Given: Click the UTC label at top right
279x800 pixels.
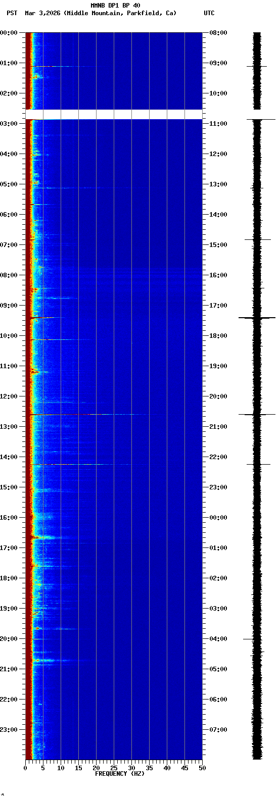Looking at the screenshot, I should (x=209, y=13).
